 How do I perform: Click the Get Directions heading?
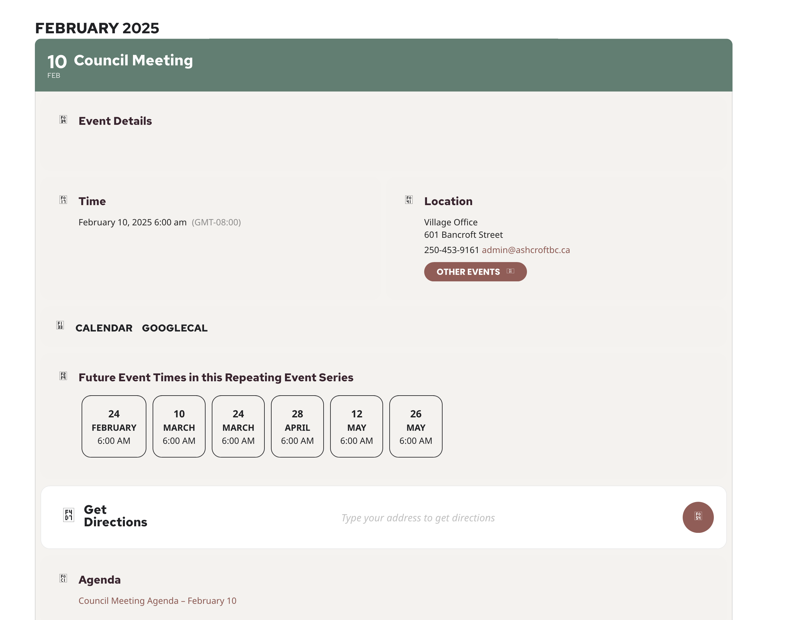tap(116, 515)
